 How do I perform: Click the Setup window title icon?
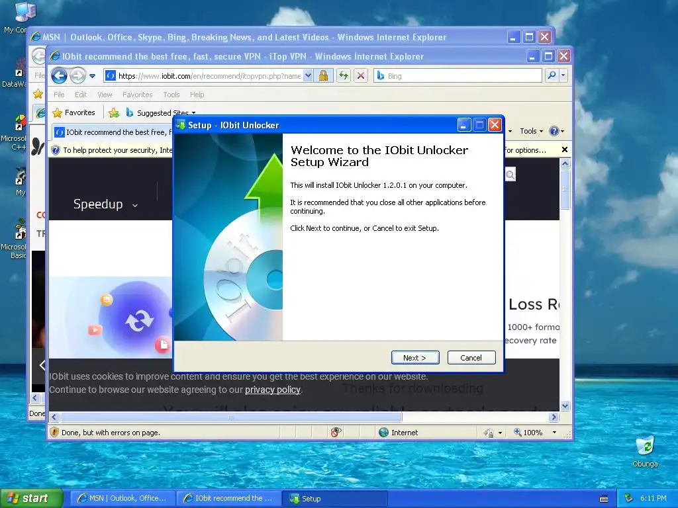pyautogui.click(x=181, y=125)
